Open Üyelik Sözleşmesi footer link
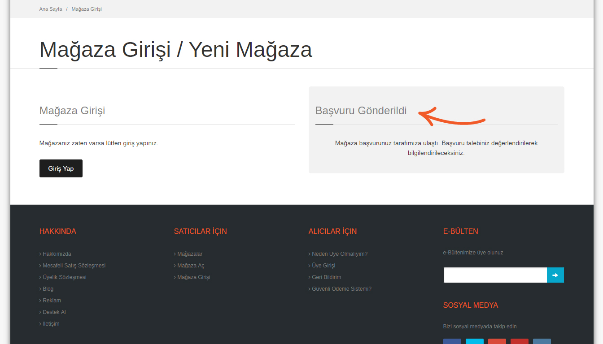 tap(65, 277)
